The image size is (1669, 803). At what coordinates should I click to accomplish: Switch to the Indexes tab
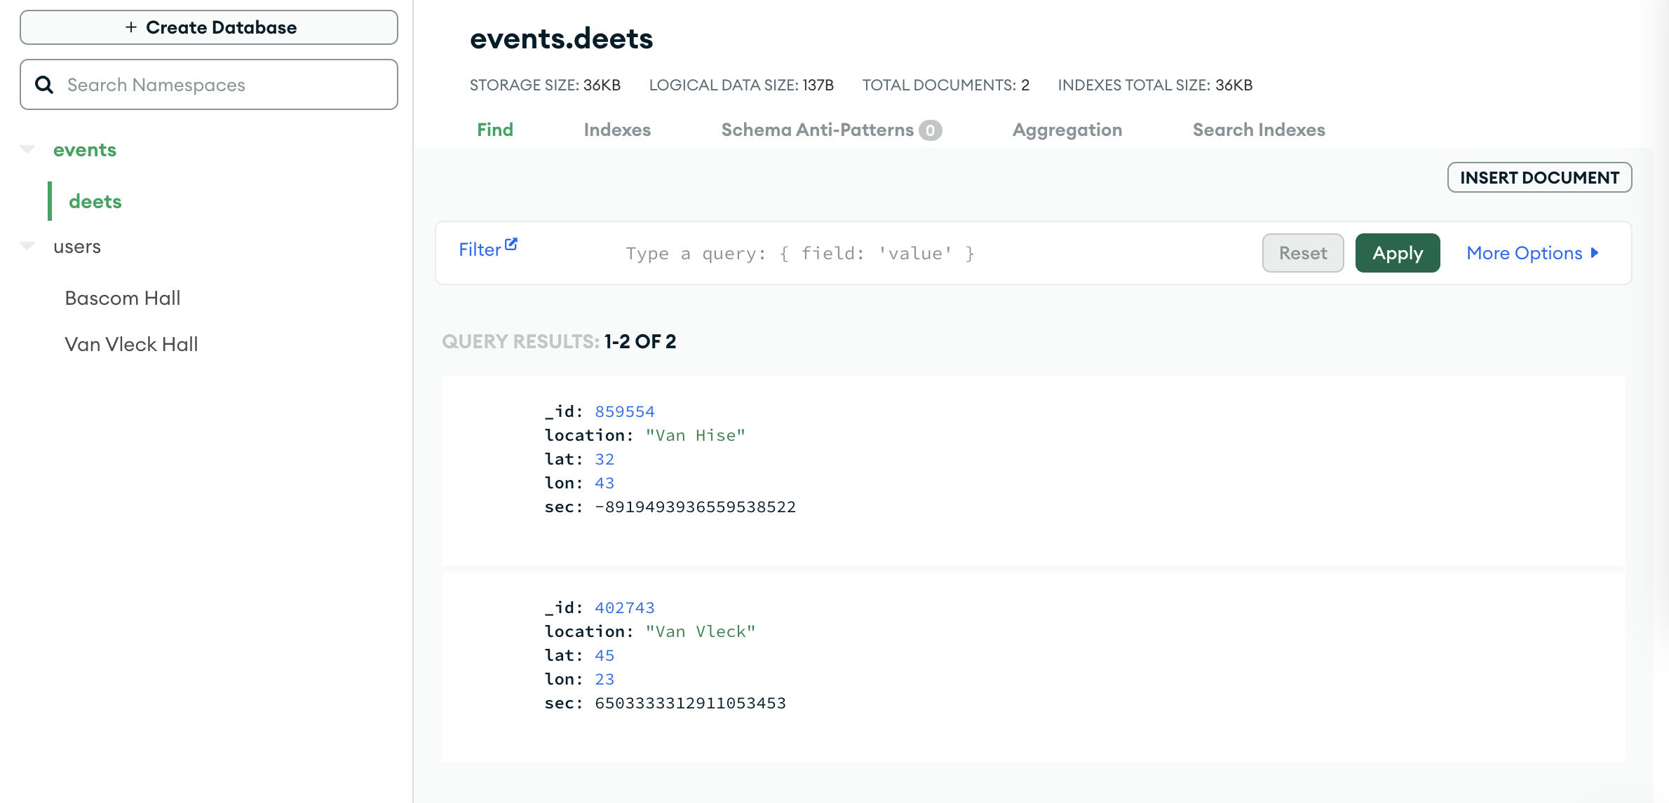(617, 130)
